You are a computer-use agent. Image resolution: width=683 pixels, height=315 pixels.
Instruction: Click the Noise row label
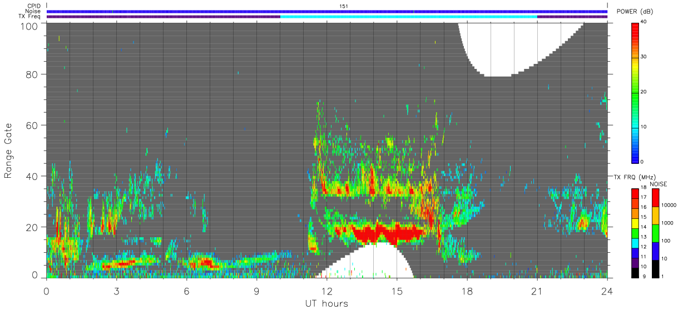[33, 11]
